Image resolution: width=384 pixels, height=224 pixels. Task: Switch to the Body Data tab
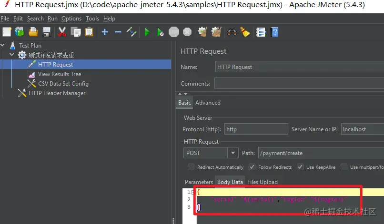230,182
